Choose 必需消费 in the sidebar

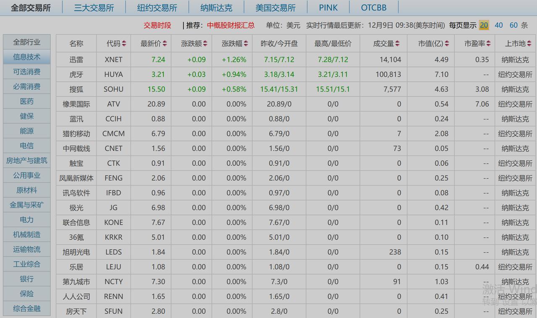tap(27, 86)
